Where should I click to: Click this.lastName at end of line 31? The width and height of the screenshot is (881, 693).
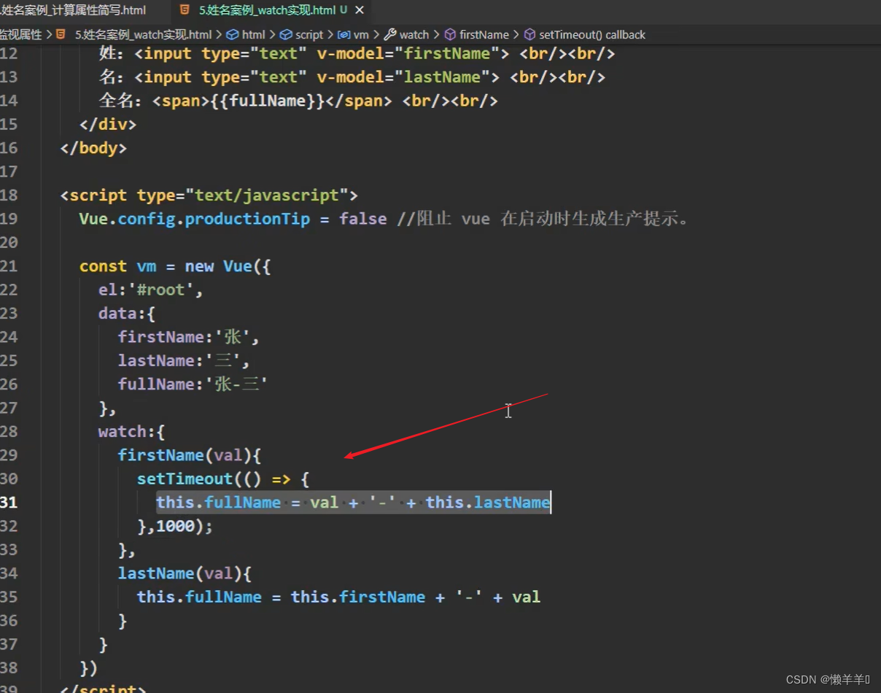(488, 502)
